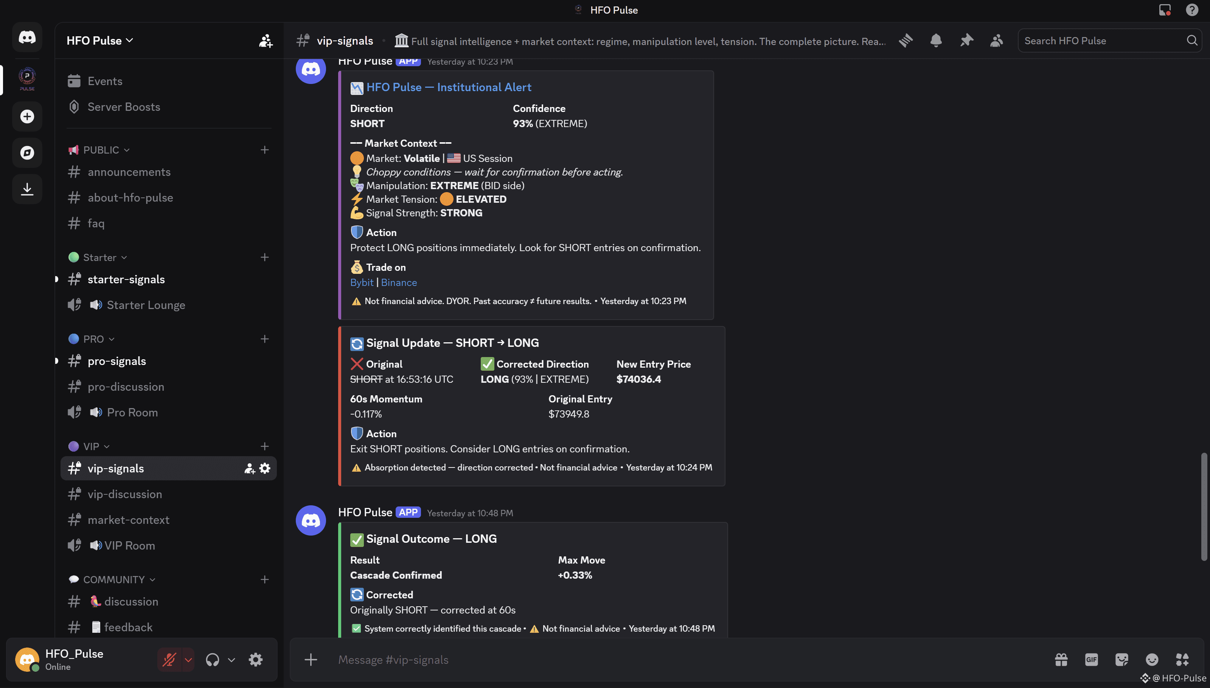Screen dimensions: 1210x688
Task: Open Server Boosts
Action: tap(169, 107)
